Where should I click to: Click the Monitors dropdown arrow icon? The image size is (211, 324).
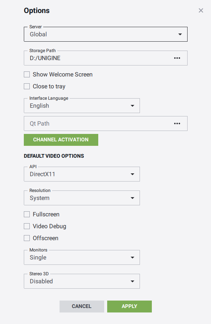coord(132,257)
